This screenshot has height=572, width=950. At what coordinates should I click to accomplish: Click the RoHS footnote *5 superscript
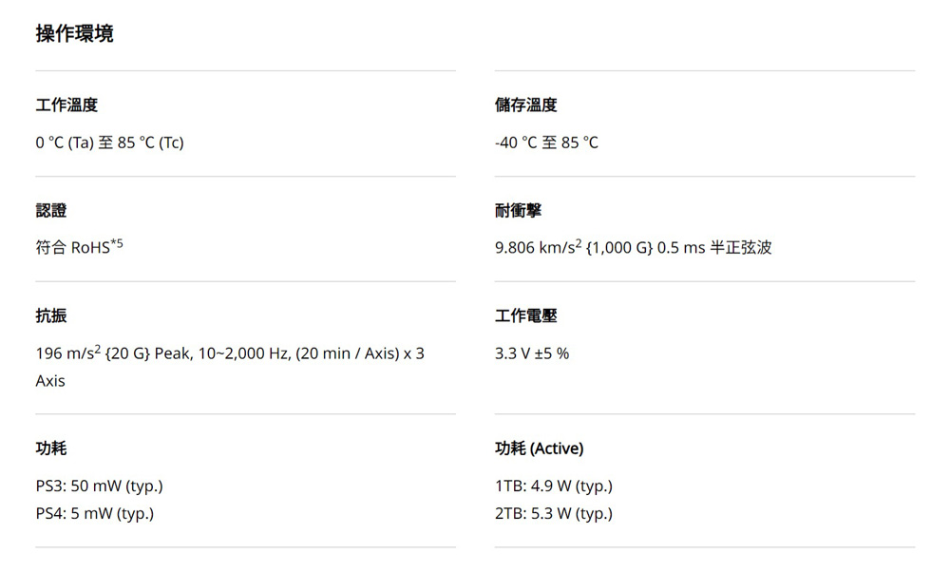click(117, 244)
